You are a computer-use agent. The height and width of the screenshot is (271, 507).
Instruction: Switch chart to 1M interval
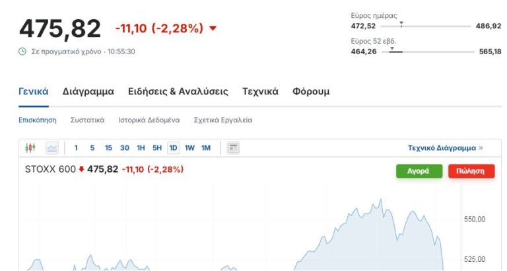(x=206, y=148)
